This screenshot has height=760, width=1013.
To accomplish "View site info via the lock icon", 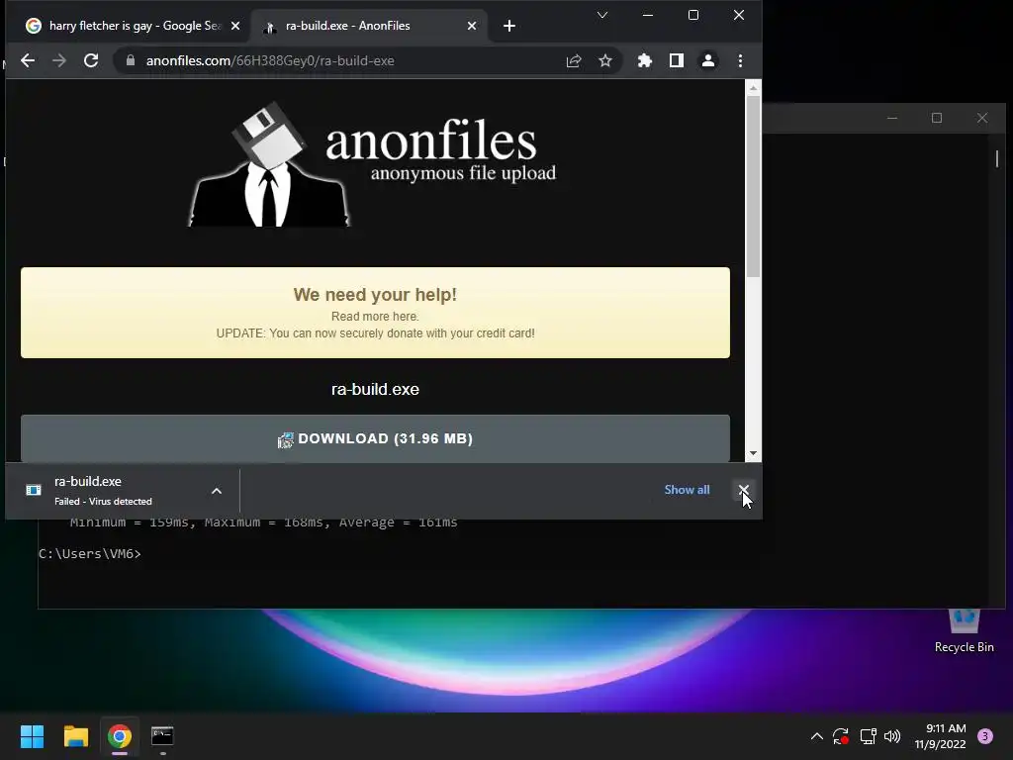I will click(x=131, y=60).
